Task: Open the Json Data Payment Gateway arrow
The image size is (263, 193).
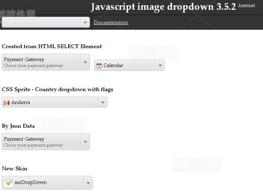Action: (x=85, y=141)
